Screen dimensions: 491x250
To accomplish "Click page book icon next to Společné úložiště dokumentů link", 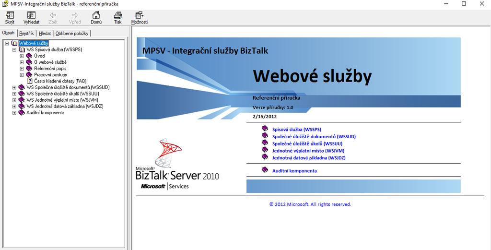I will tap(265, 136).
